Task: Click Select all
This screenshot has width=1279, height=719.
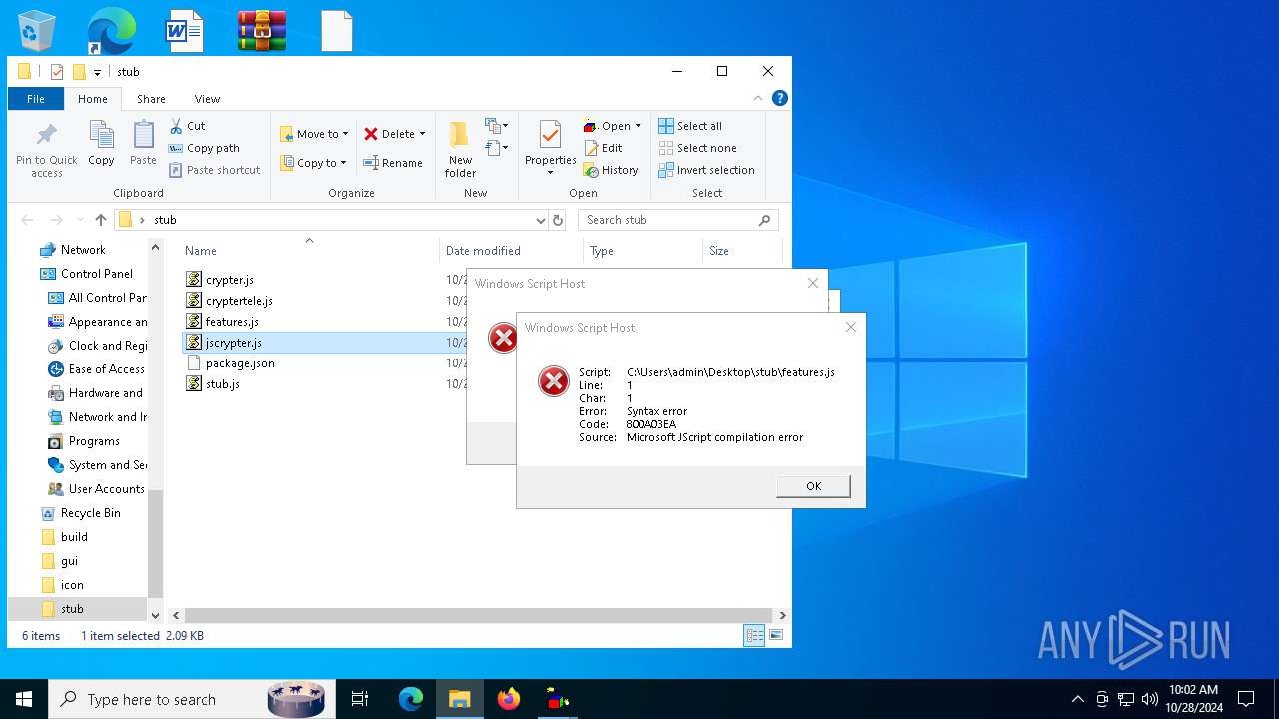Action: point(690,126)
